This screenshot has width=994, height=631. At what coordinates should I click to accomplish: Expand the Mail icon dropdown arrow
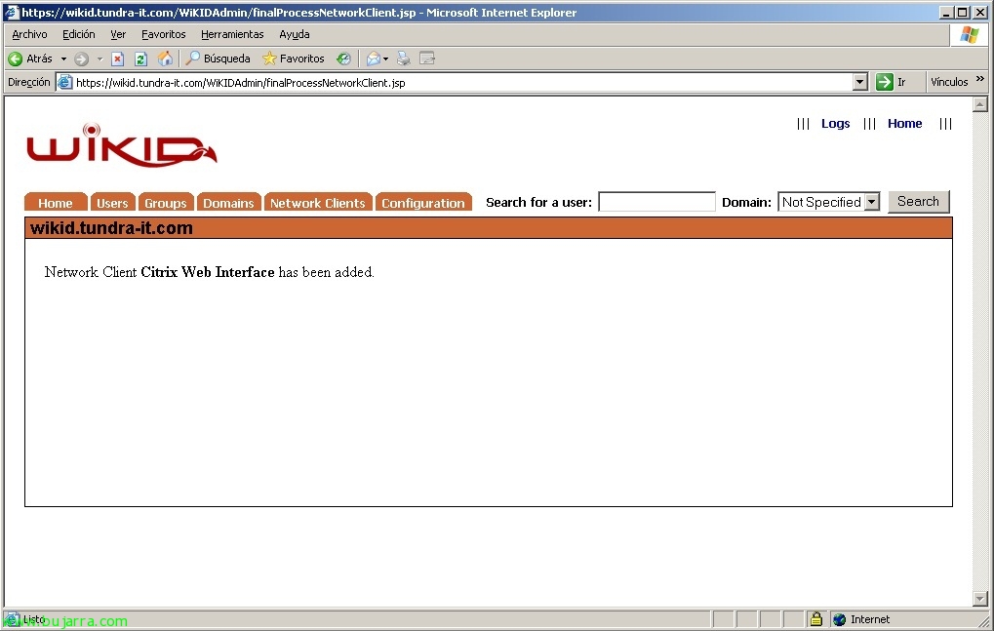click(385, 59)
